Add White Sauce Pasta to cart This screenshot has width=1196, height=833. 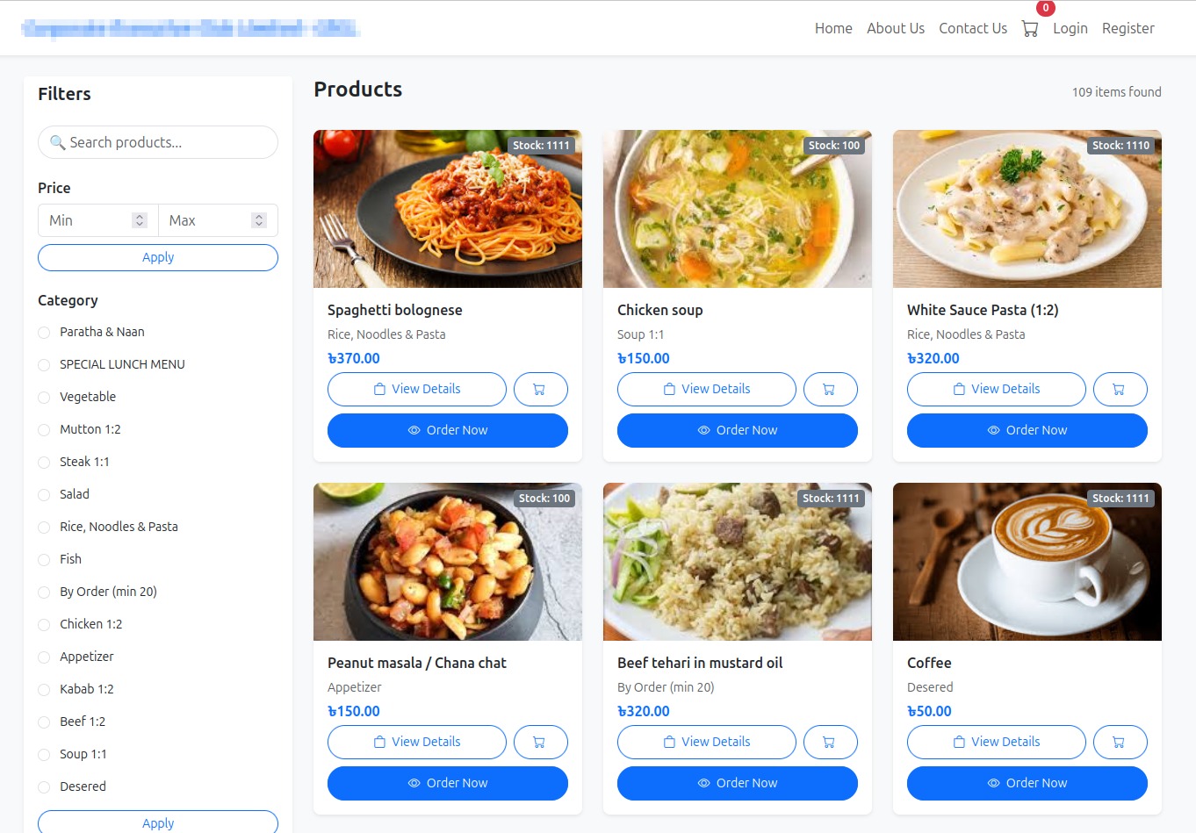click(x=1120, y=389)
